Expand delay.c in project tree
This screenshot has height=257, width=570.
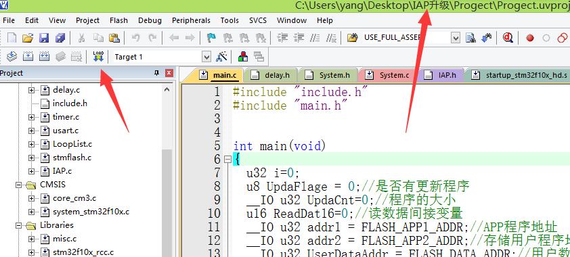31,90
